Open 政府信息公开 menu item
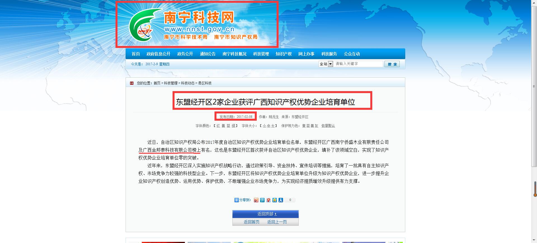This screenshot has height=243, width=537. click(158, 54)
